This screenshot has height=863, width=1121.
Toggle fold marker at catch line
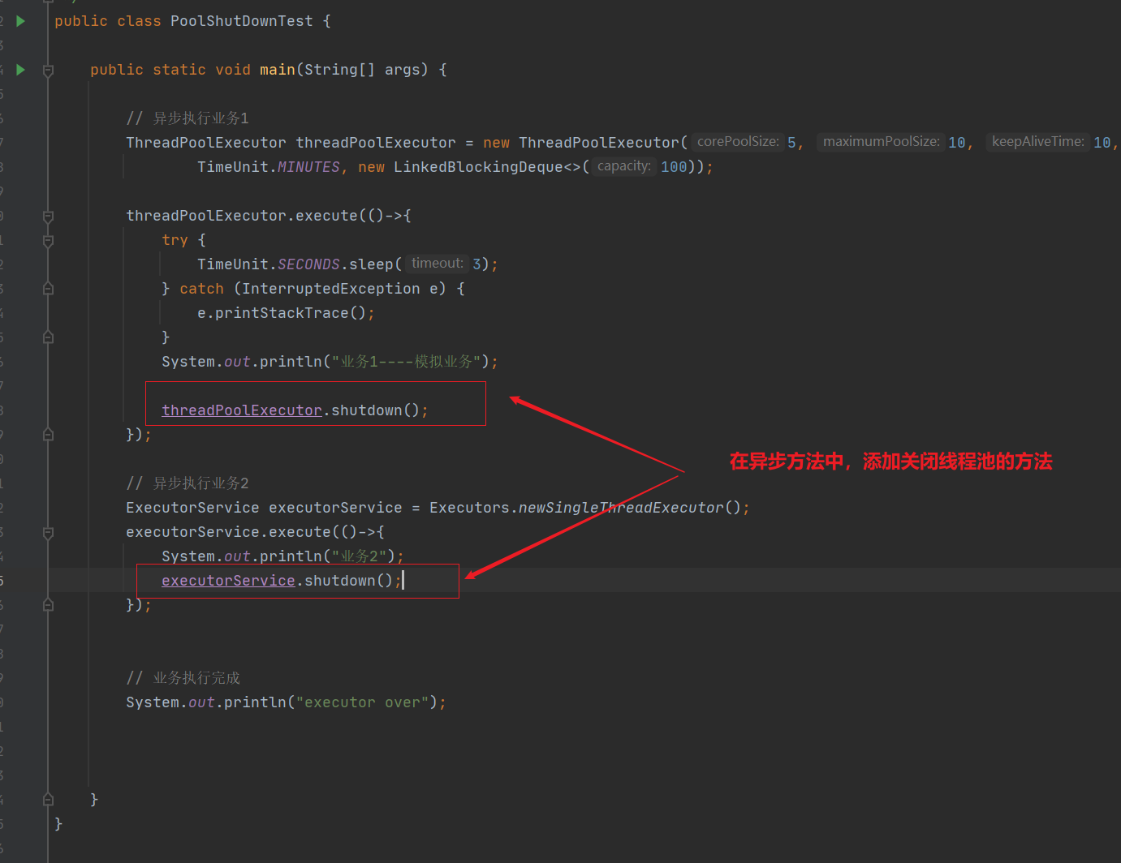coord(48,289)
